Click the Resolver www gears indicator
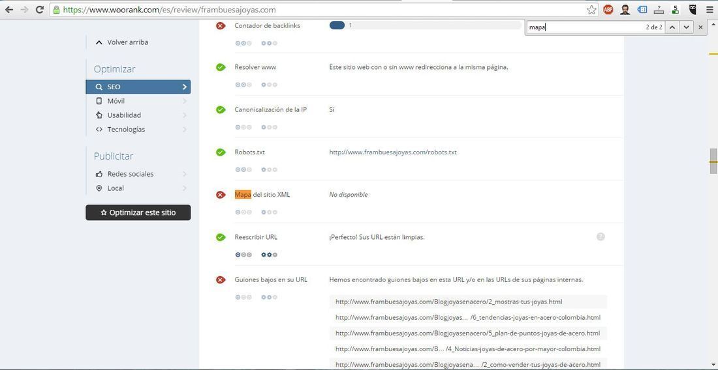This screenshot has width=718, height=370. point(269,85)
